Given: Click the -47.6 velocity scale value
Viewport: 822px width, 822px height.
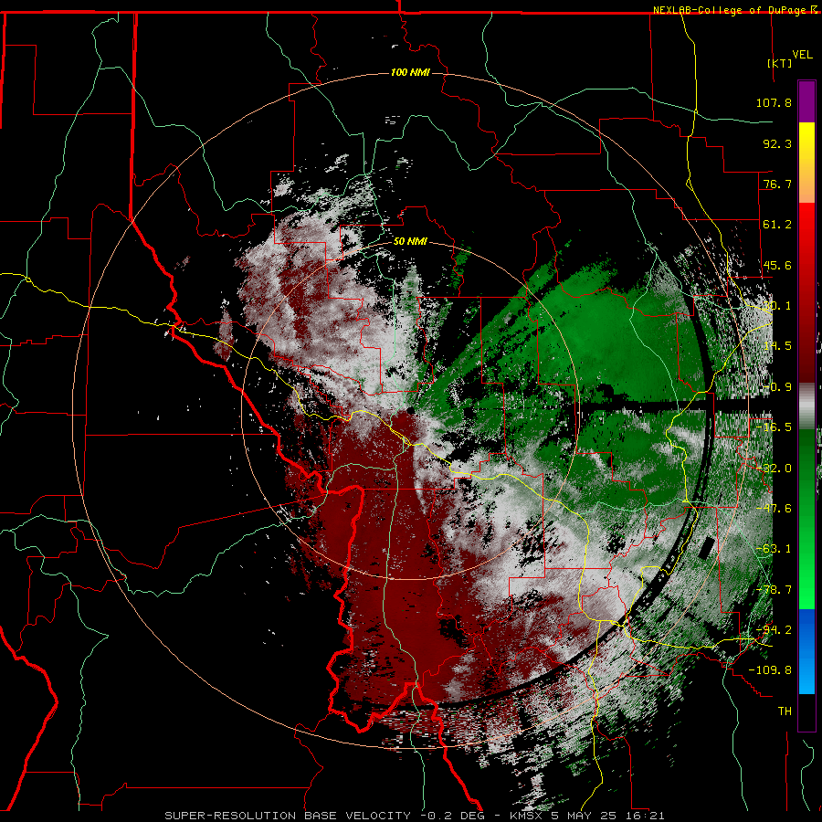Looking at the screenshot, I should click(x=774, y=509).
